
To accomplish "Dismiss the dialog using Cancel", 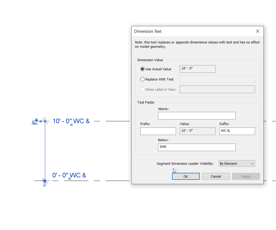I will (x=216, y=176).
